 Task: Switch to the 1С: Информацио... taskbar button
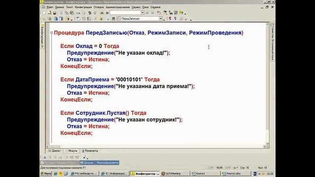tap(114, 174)
